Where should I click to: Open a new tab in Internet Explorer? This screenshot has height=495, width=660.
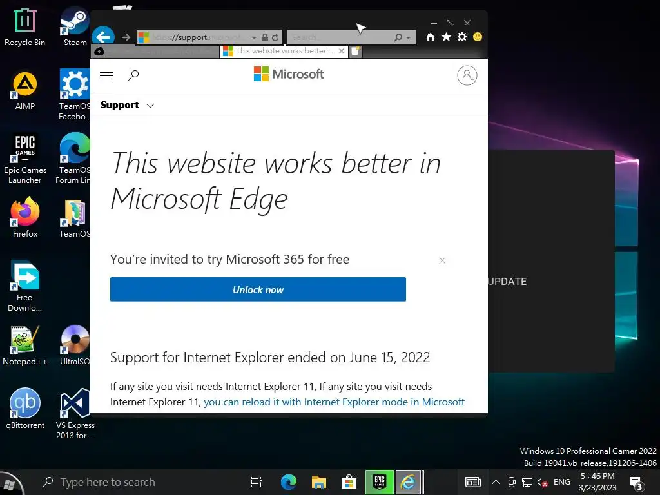356,52
